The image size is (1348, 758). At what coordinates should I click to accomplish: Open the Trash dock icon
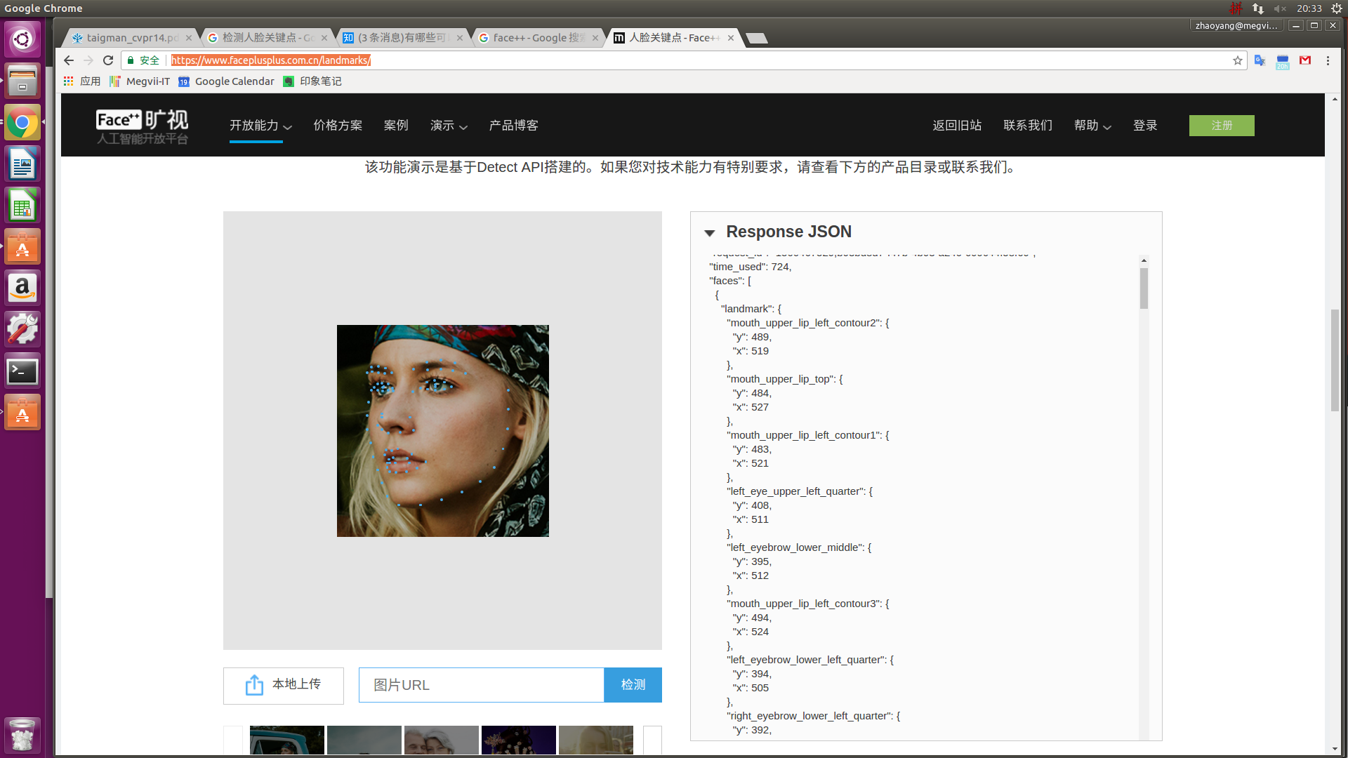22,734
